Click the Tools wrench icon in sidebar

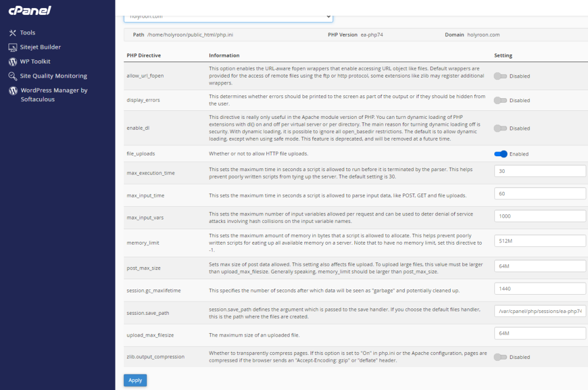pyautogui.click(x=13, y=33)
